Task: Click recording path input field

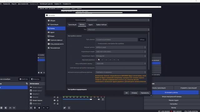Action: pyautogui.click(x=117, y=40)
